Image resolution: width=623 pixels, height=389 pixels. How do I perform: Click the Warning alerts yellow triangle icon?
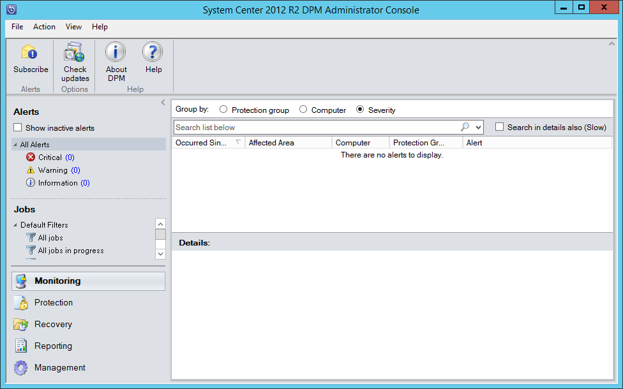(31, 170)
